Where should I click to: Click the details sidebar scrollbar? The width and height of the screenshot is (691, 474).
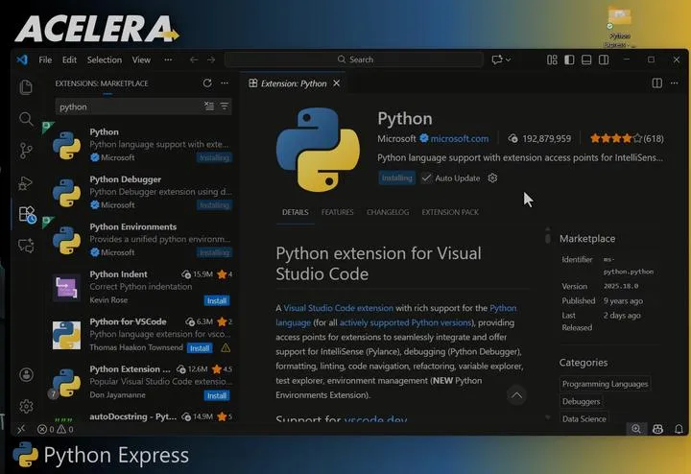point(548,237)
